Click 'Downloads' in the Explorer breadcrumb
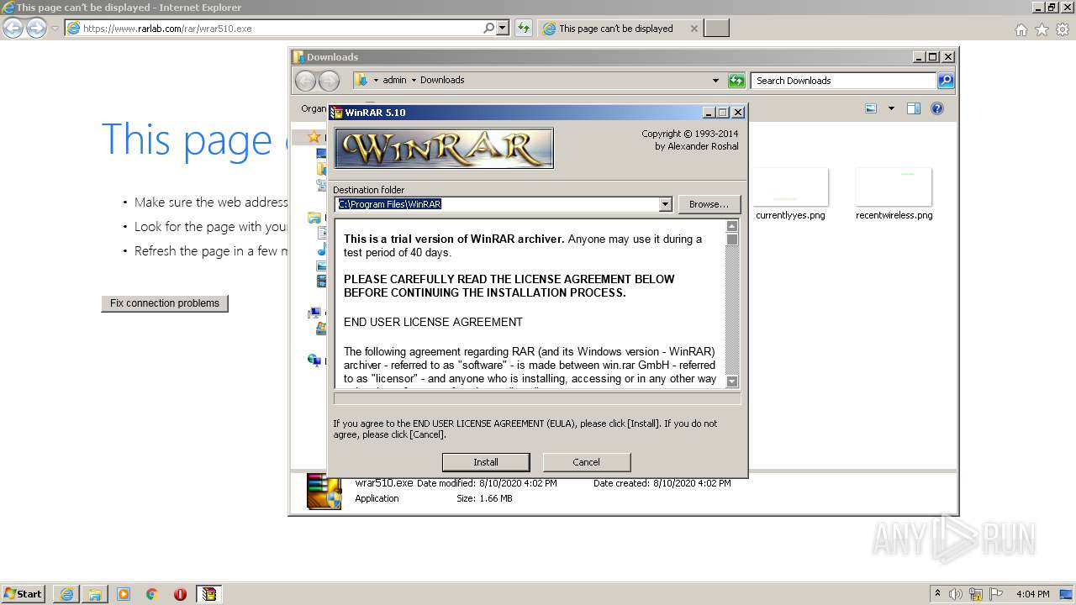The height and width of the screenshot is (605, 1076). (442, 81)
